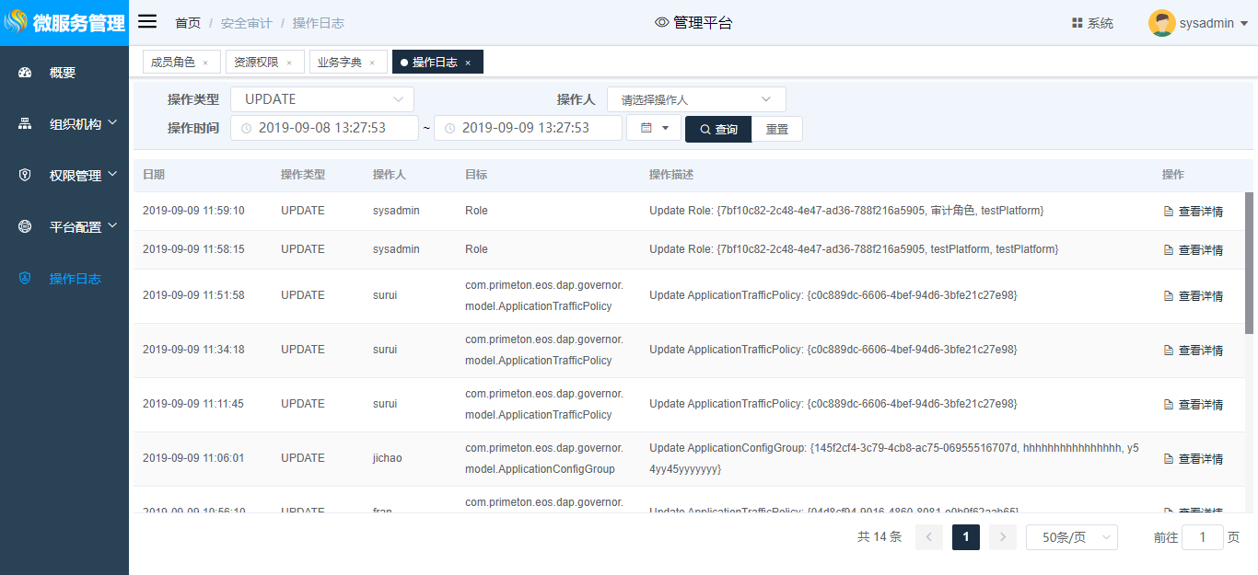Screen dimensions: 1258x575
Task: Click the hamburger menu collapse icon
Action: click(147, 22)
